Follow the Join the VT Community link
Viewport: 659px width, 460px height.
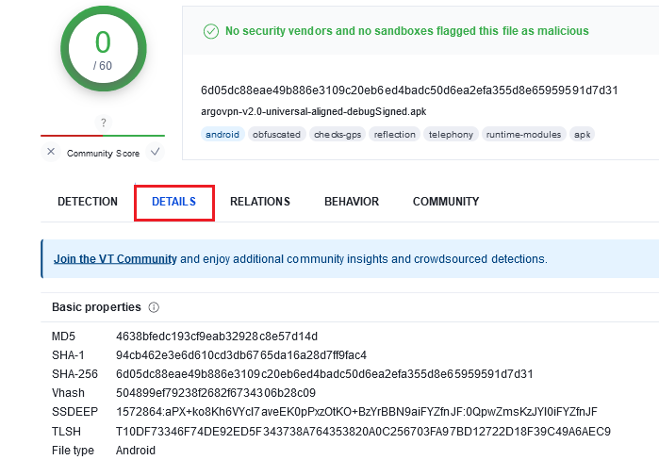click(115, 258)
